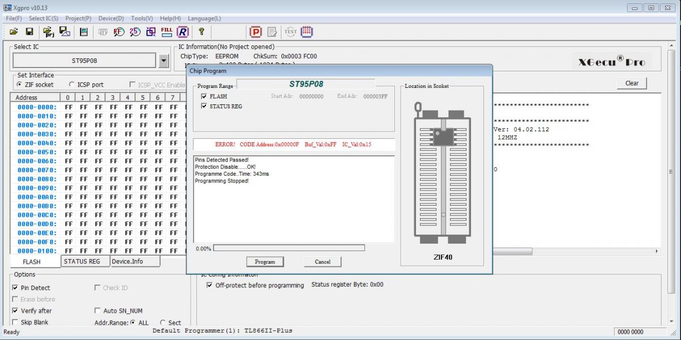The width and height of the screenshot is (681, 340).
Task: Click the programming log output box
Action: pyautogui.click(x=294, y=199)
